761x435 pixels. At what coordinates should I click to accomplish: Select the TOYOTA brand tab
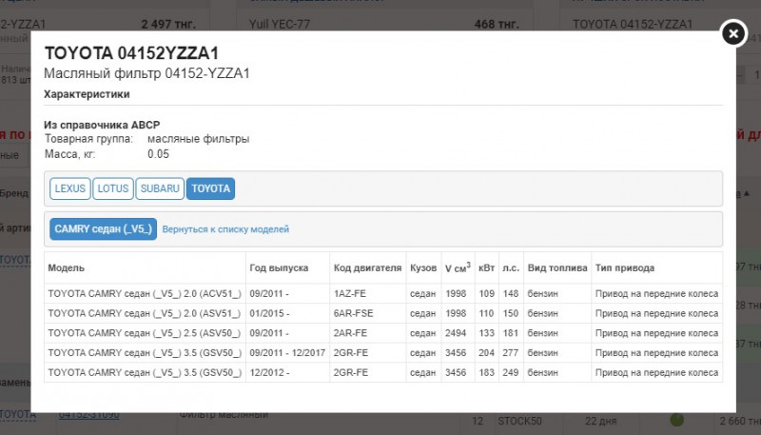210,188
